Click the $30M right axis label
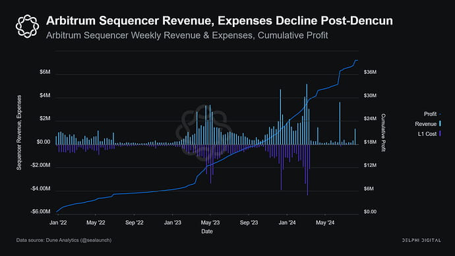The width and height of the screenshot is (455, 256). 370,96
